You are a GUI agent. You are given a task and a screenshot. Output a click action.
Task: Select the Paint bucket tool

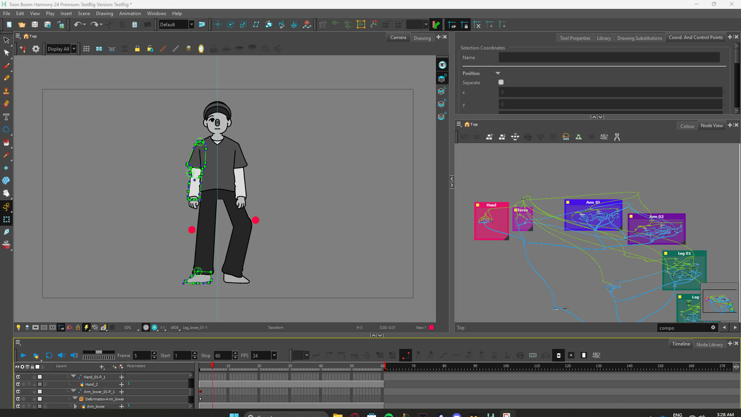6,143
